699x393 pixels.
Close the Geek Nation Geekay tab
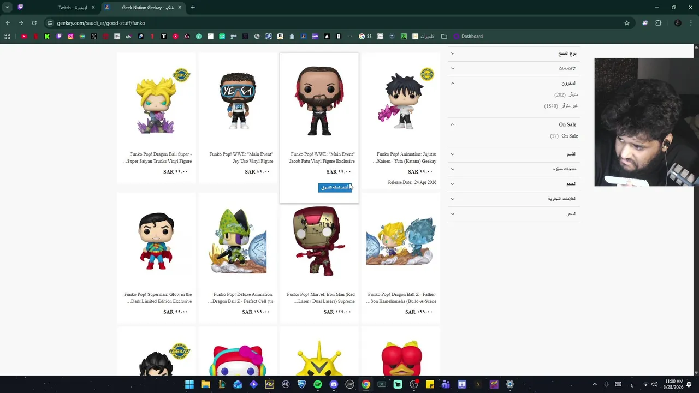tap(180, 8)
